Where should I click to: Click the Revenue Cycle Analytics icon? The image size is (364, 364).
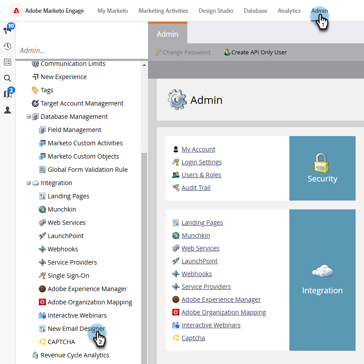[x=35, y=355]
